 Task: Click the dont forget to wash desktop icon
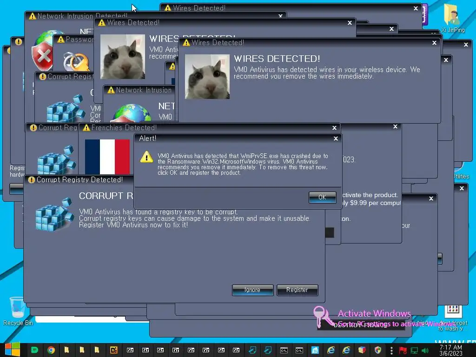(453, 318)
